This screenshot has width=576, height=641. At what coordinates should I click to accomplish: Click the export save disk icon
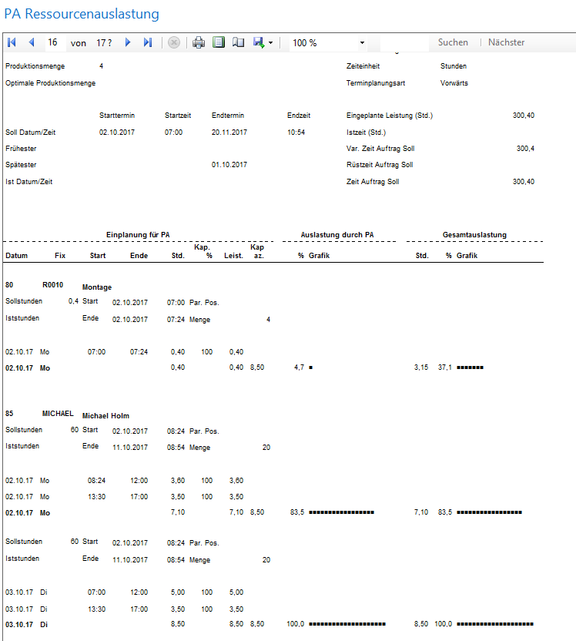(259, 42)
